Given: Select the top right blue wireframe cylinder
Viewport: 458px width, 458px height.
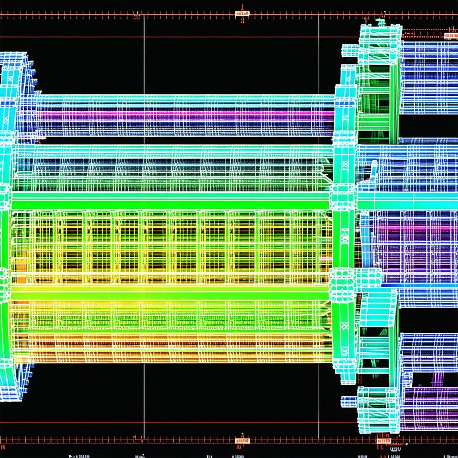Looking at the screenshot, I should click(x=428, y=77).
